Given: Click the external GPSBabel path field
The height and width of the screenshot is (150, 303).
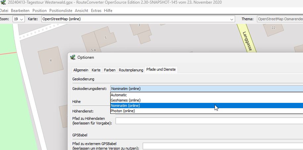Looking at the screenshot, I should coord(223,146).
